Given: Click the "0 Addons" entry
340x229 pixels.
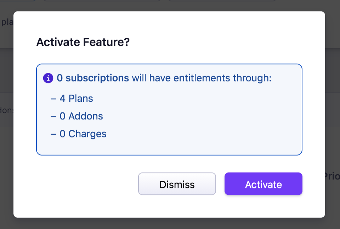Looking at the screenshot, I should [x=81, y=116].
